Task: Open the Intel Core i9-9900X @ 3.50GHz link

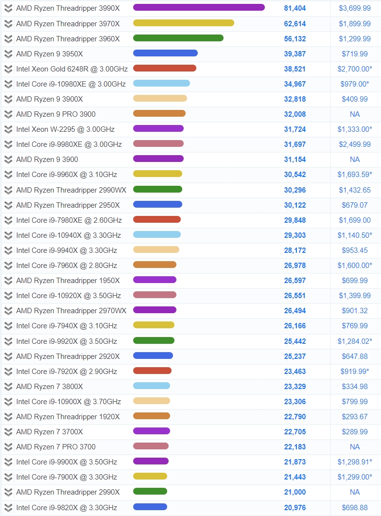Action: 67,462
